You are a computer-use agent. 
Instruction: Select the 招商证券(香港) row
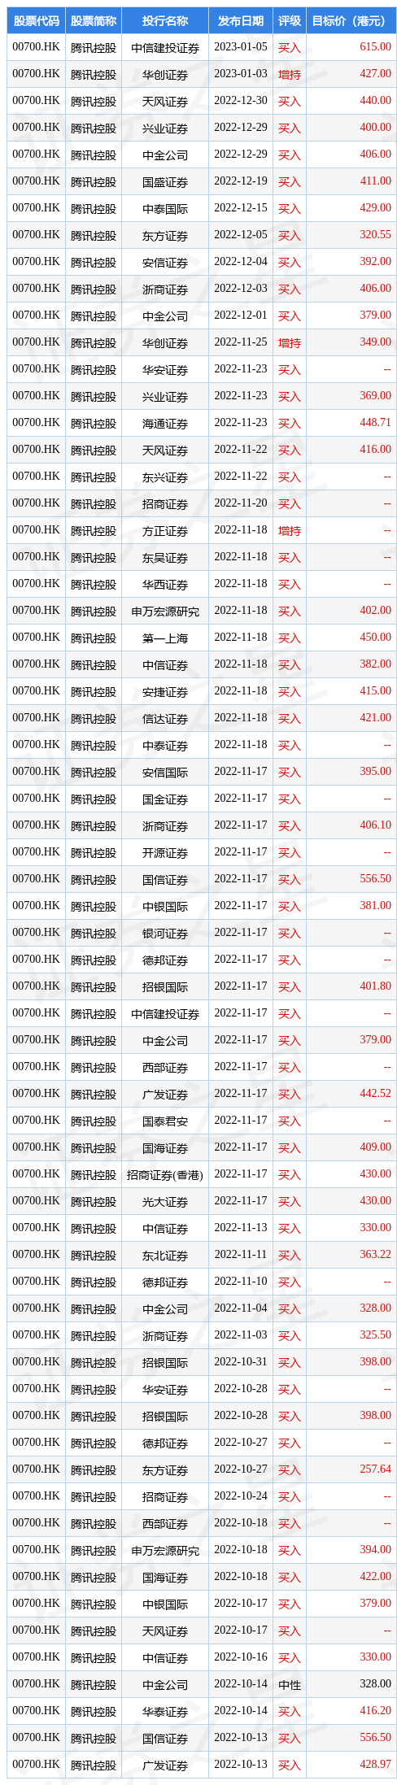tap(202, 1174)
